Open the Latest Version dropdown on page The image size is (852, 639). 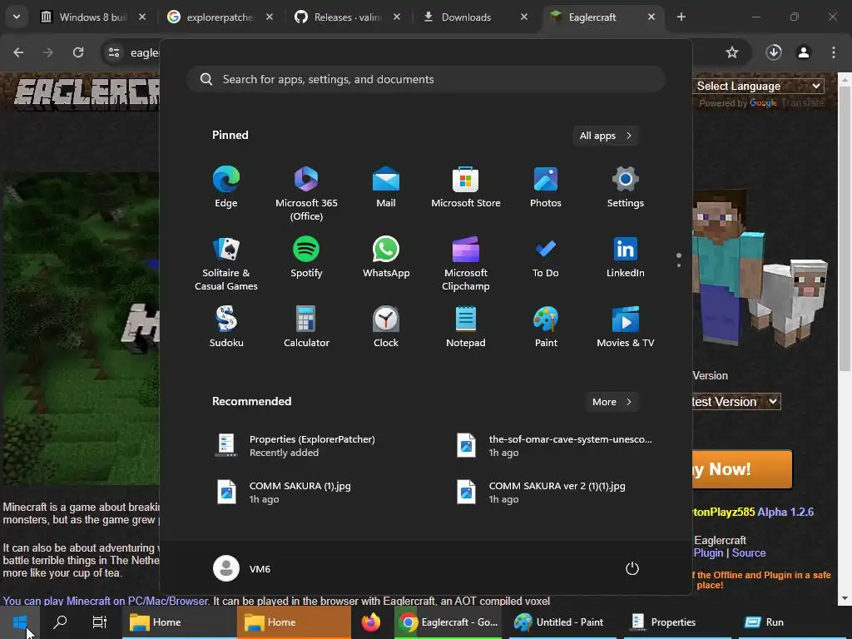[736, 402]
